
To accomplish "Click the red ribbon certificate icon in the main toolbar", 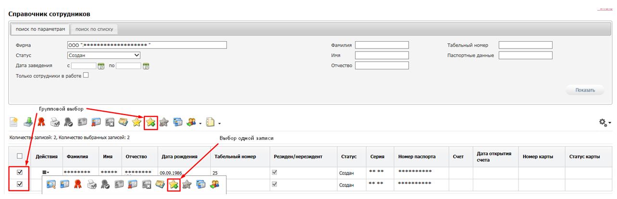I will click(x=42, y=122).
